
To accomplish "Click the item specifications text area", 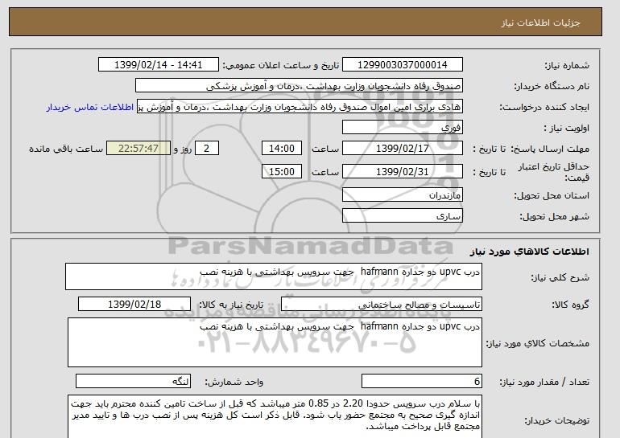I will coord(275,342).
